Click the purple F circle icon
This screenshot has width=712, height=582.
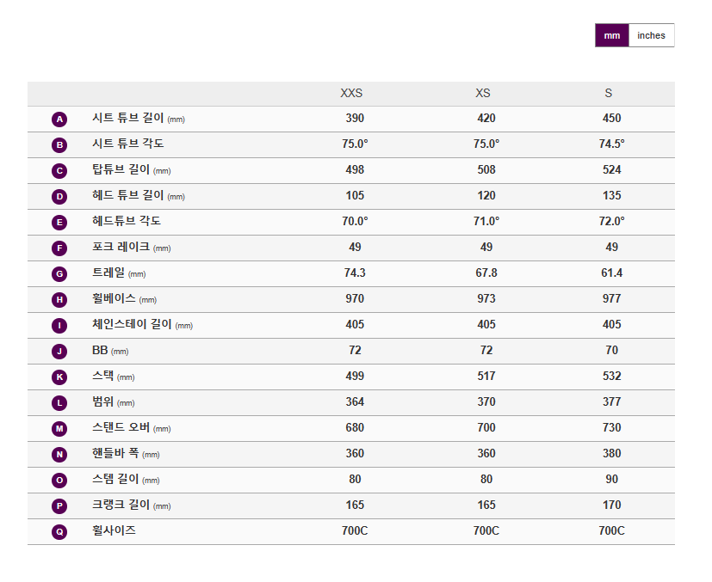click(59, 248)
